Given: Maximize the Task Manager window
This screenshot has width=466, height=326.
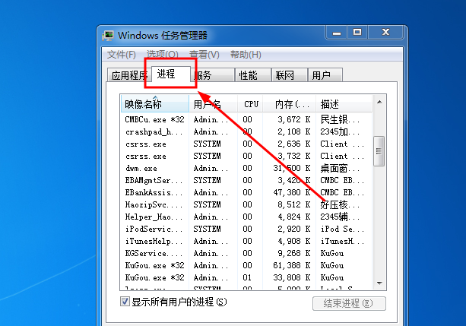Looking at the screenshot, I should click(357, 32).
